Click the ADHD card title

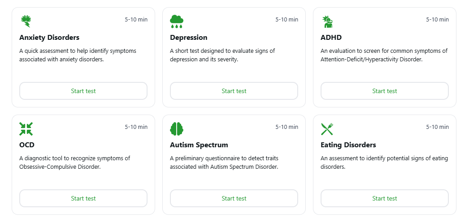(331, 38)
